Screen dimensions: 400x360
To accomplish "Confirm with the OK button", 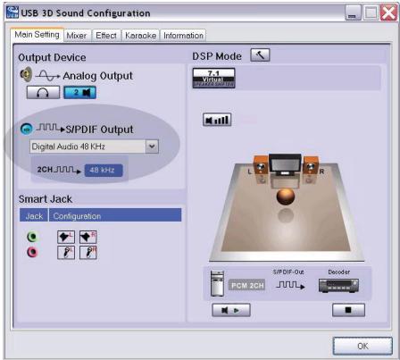I will (x=362, y=346).
